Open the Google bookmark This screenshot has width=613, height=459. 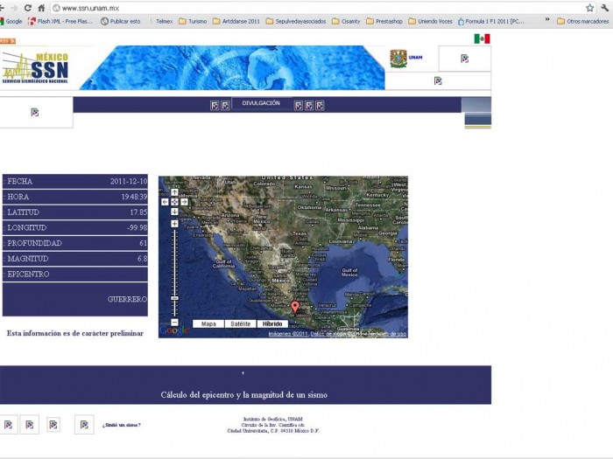11,22
